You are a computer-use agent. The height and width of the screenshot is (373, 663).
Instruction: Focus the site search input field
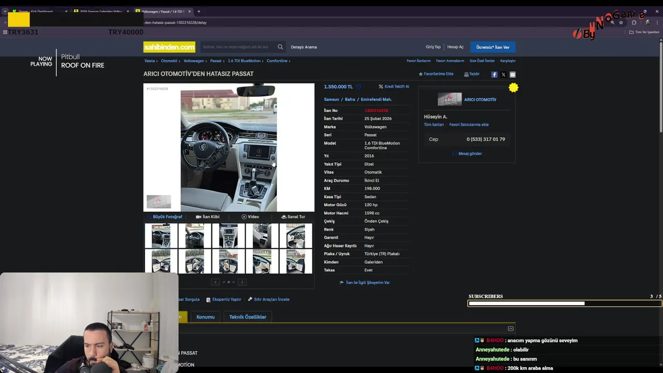(238, 47)
